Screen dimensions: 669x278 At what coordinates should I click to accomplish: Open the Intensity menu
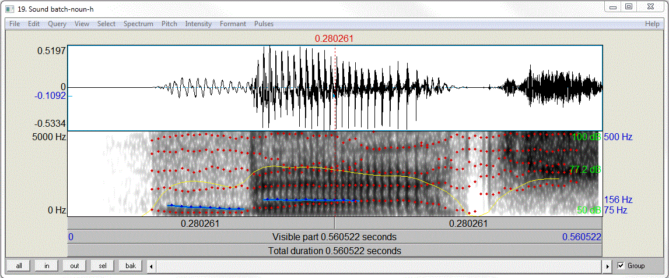pos(198,24)
